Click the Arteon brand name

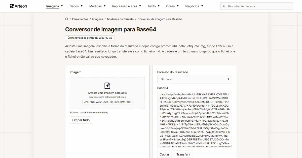pyautogui.click(x=21, y=6)
